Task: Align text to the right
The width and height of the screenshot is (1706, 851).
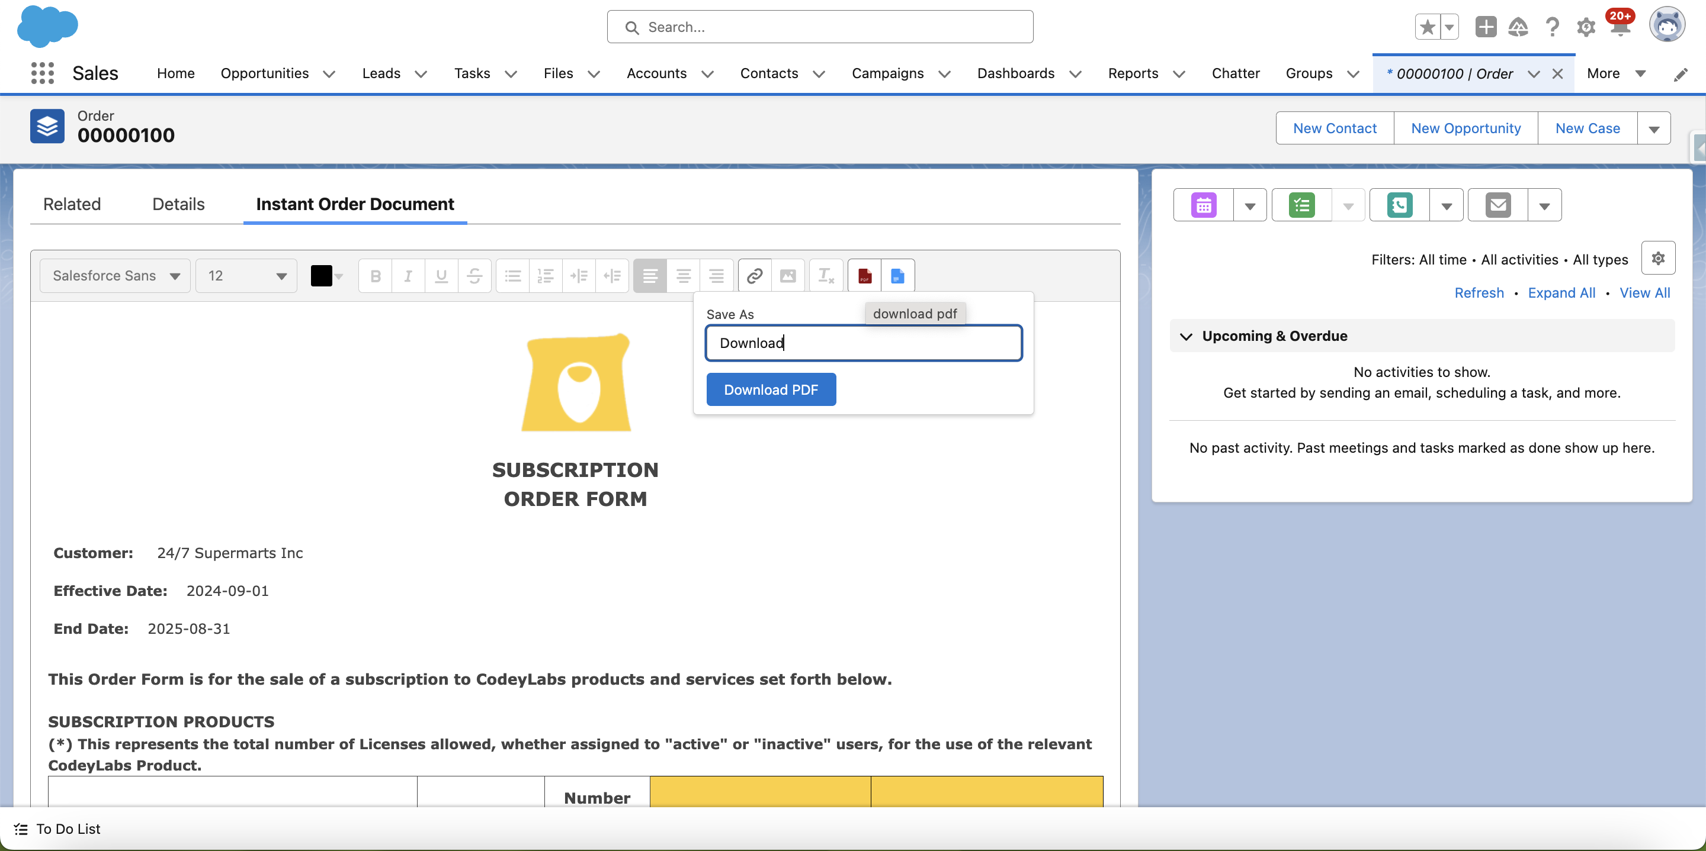Action: (717, 276)
